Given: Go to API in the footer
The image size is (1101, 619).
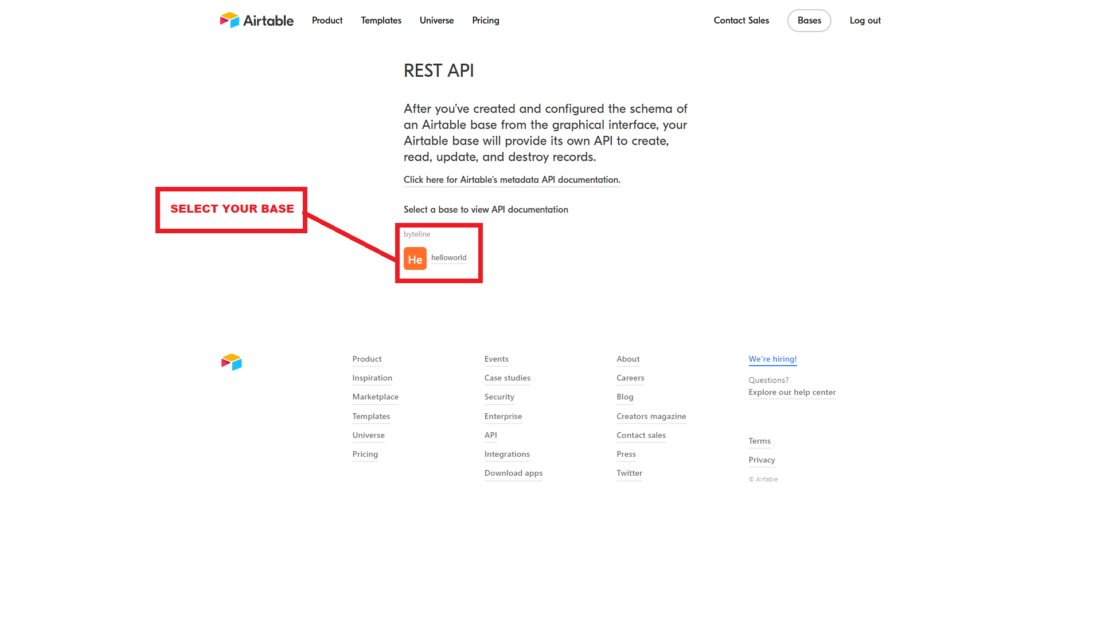Looking at the screenshot, I should coord(491,436).
